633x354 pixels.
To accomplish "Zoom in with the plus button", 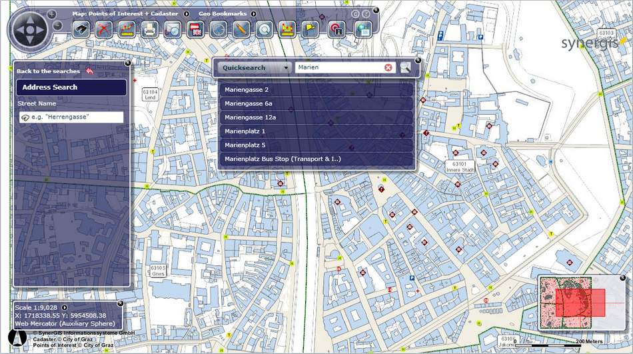I will click(52, 15).
